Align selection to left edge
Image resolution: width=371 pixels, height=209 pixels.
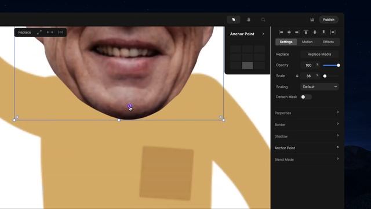point(281,33)
